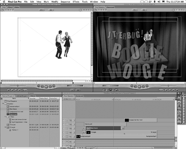Click Canvas Go to Next Edit button
Image resolution: width=186 pixels, height=149 pixels.
pyautogui.click(x=147, y=86)
